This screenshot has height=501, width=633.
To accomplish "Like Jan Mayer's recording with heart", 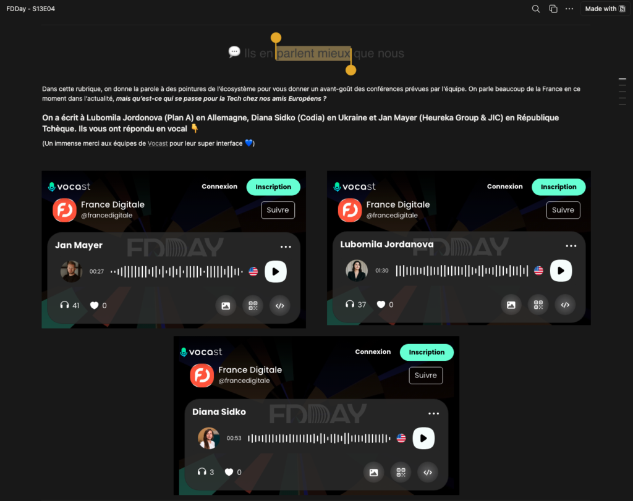I will (94, 305).
